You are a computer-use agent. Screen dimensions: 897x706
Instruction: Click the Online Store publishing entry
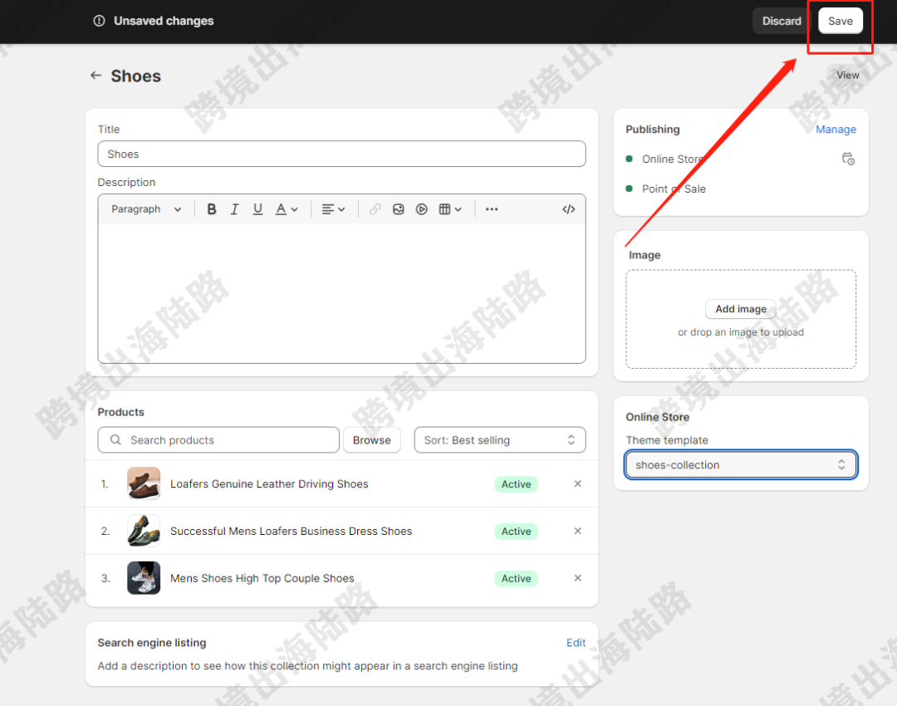672,159
